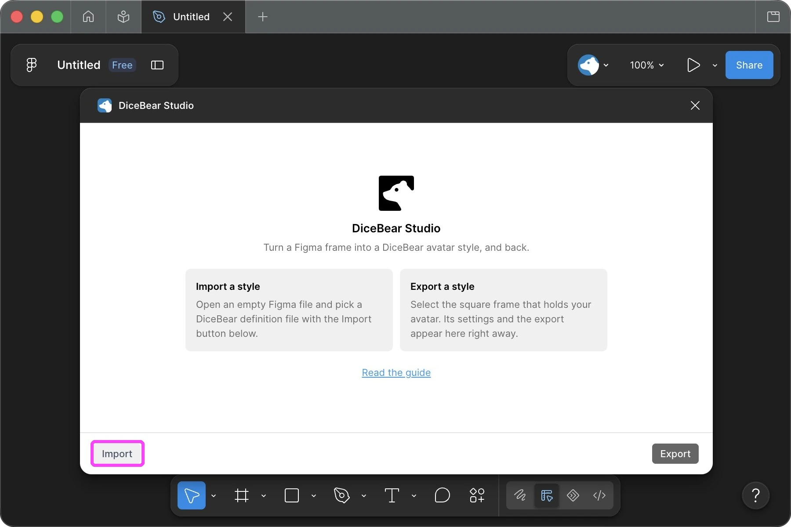Image resolution: width=791 pixels, height=527 pixels.
Task: Select the Rectangle shape tool
Action: (292, 495)
